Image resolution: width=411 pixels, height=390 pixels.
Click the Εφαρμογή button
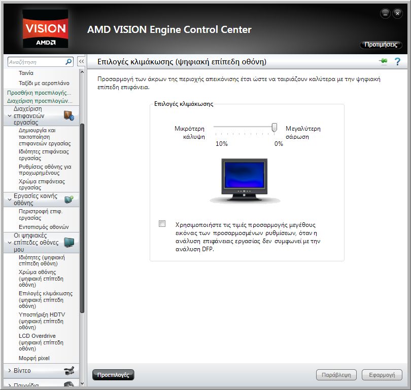coord(382,375)
